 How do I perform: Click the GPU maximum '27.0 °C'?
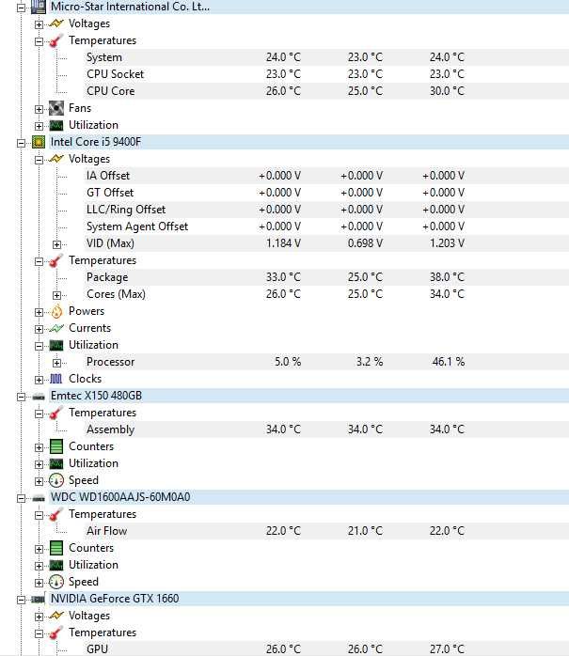447,648
